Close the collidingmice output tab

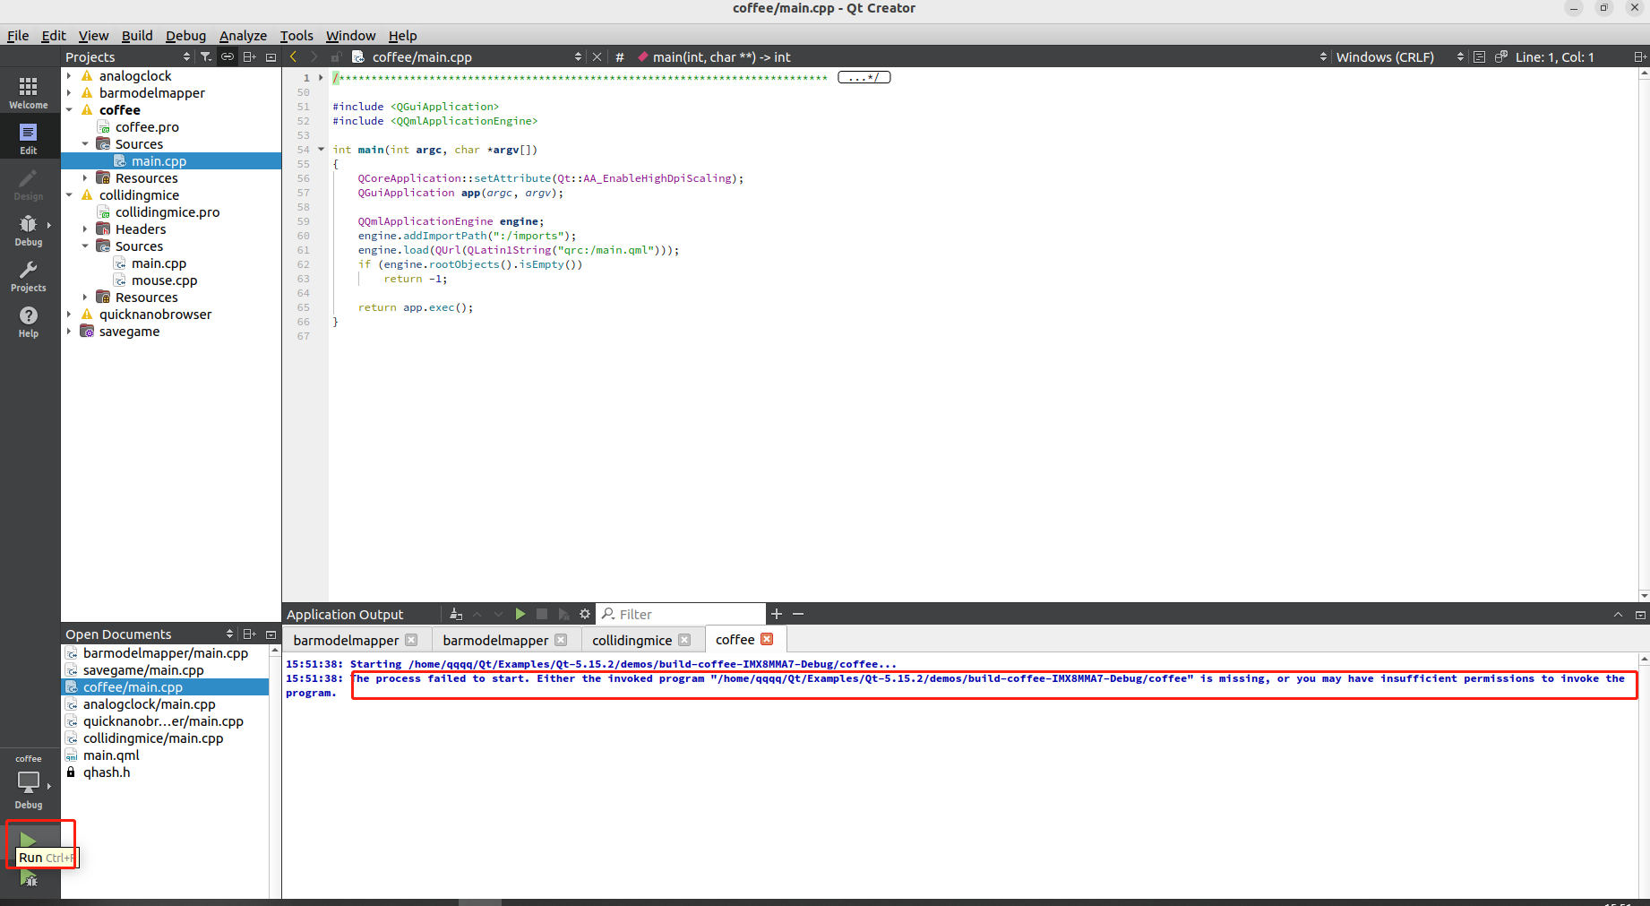684,640
